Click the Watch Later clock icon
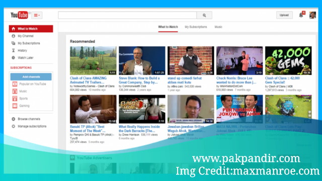The width and height of the screenshot is (322, 181). [x=14, y=58]
